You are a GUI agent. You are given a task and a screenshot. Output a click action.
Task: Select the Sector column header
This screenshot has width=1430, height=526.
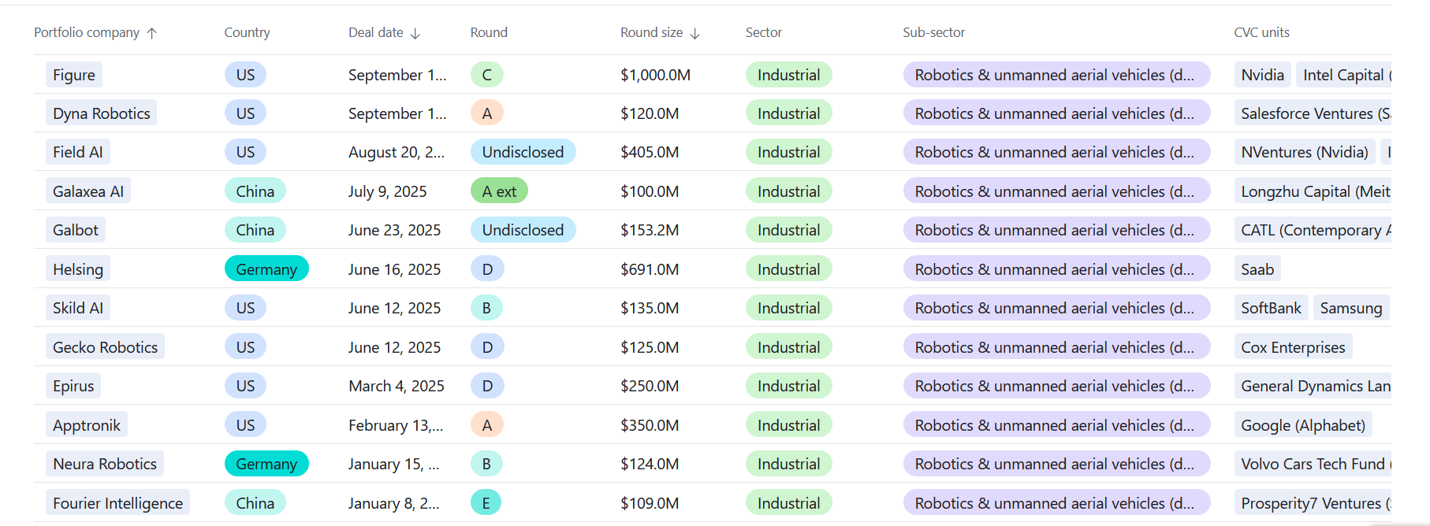(x=763, y=32)
